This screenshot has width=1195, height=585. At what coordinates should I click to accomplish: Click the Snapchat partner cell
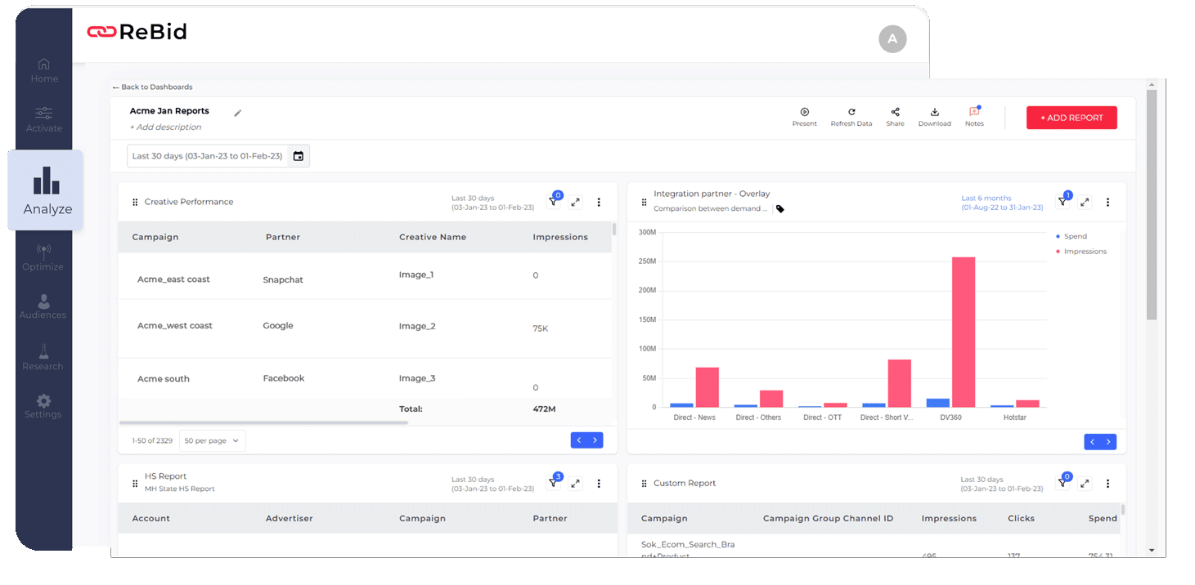[x=283, y=279]
